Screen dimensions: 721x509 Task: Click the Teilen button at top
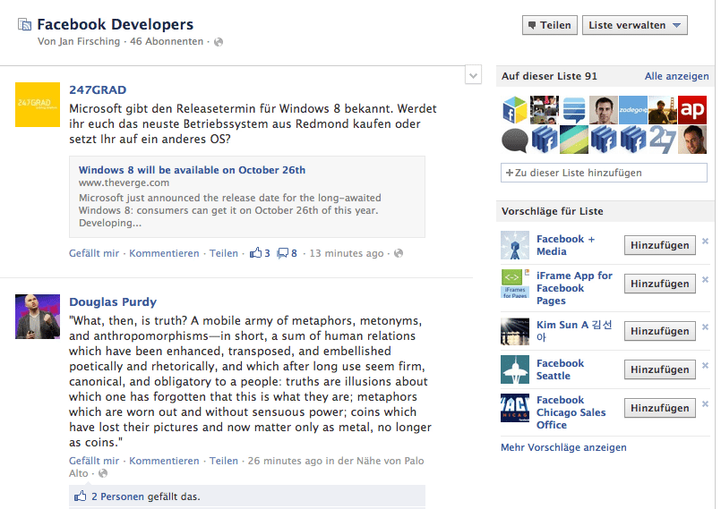point(550,25)
